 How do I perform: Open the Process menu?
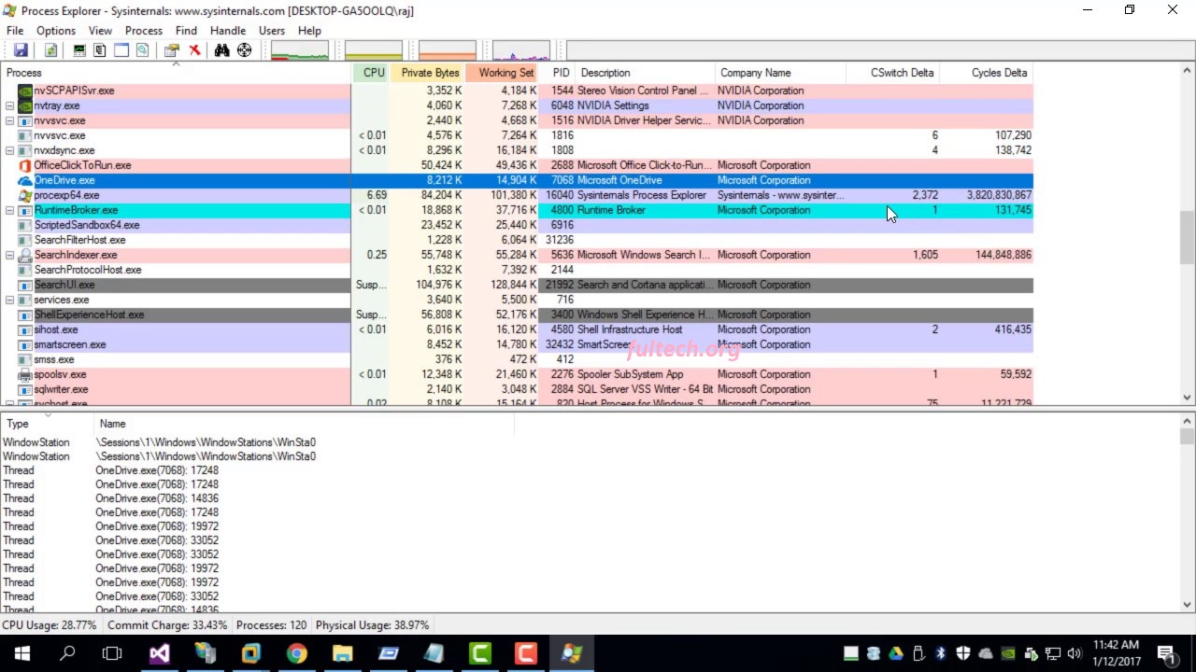tap(143, 30)
